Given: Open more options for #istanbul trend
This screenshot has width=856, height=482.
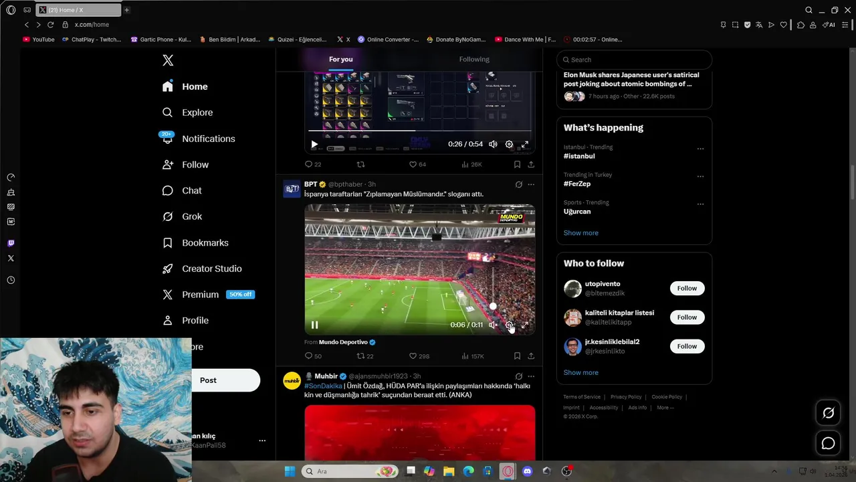Looking at the screenshot, I should coord(700,149).
